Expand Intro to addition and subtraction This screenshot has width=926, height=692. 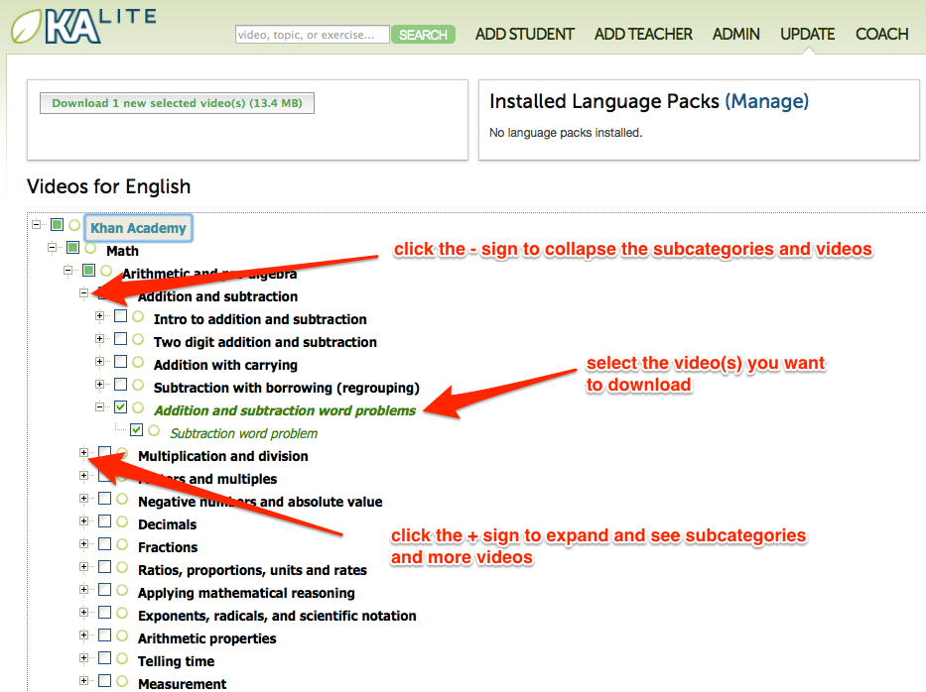100,316
